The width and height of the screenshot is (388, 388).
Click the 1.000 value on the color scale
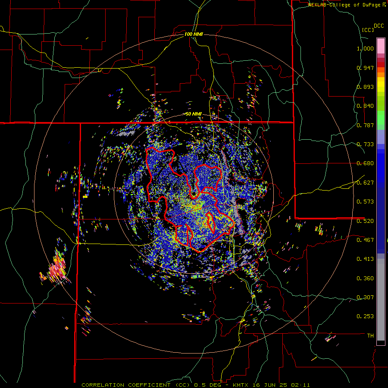coord(365,48)
